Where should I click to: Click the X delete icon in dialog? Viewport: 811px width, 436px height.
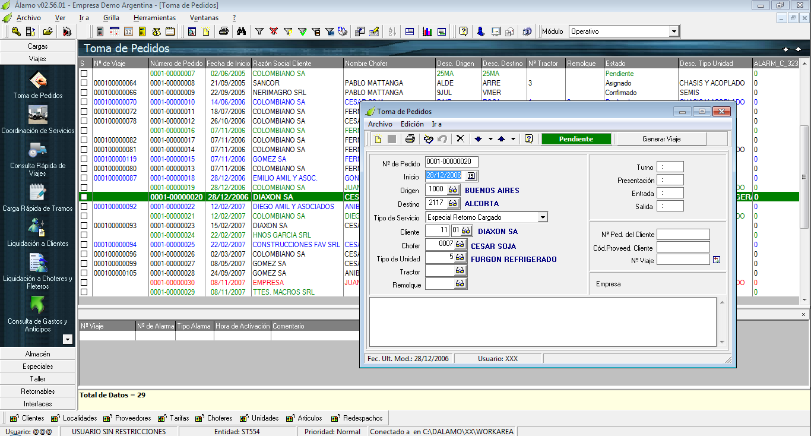460,139
